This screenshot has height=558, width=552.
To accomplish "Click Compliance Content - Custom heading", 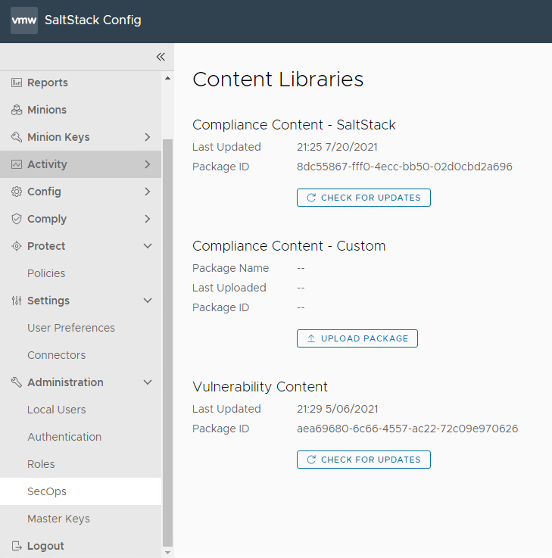I will pos(289,246).
